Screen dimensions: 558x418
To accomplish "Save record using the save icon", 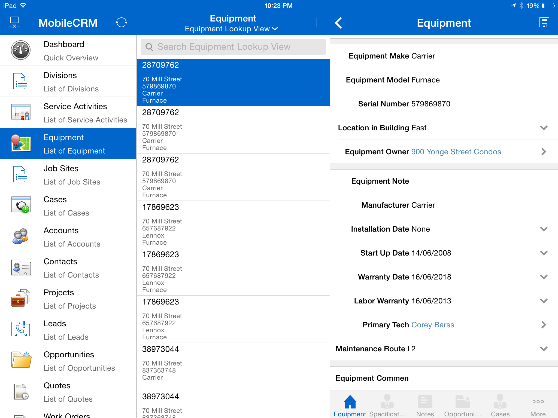I will [x=544, y=23].
